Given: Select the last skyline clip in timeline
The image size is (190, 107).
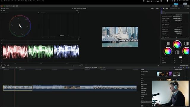Looking at the screenshot, I should pos(115,88).
